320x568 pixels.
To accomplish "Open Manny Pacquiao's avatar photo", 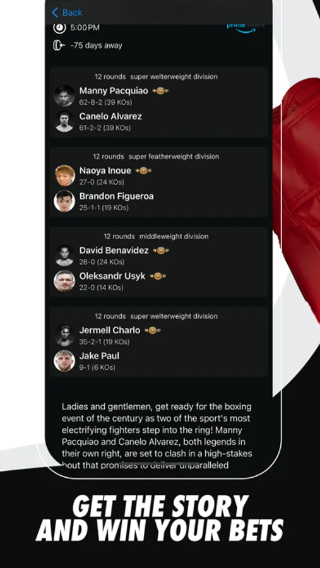I will pyautogui.click(x=64, y=96).
